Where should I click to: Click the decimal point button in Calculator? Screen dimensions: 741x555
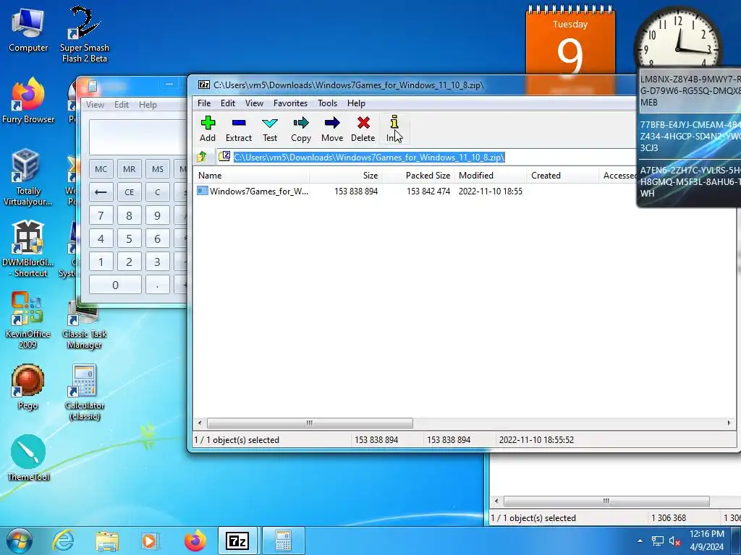[x=157, y=285]
